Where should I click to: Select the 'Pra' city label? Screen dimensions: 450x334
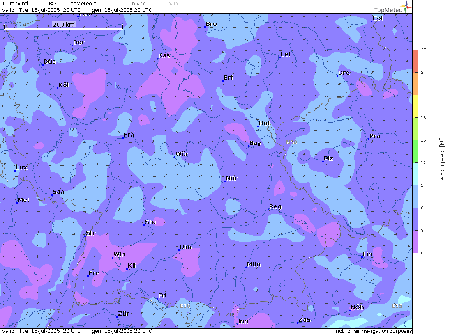pyautogui.click(x=374, y=136)
